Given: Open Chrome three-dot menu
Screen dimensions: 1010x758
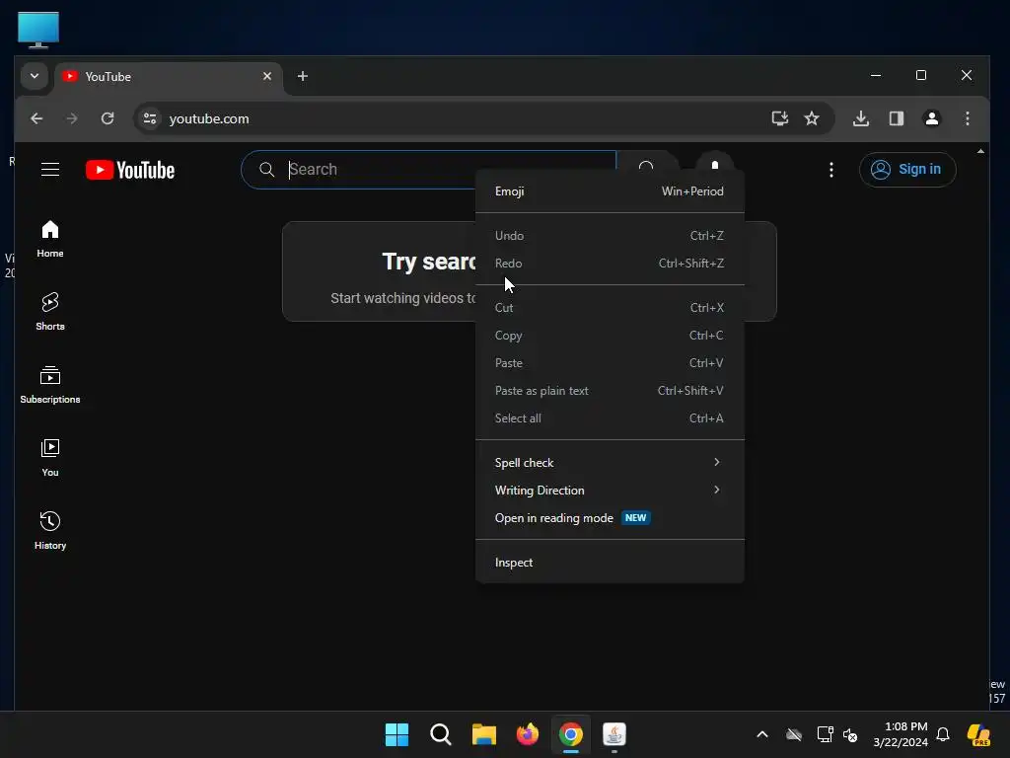Looking at the screenshot, I should (x=968, y=118).
